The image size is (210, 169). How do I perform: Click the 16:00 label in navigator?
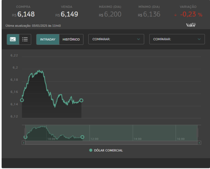coord(181,139)
